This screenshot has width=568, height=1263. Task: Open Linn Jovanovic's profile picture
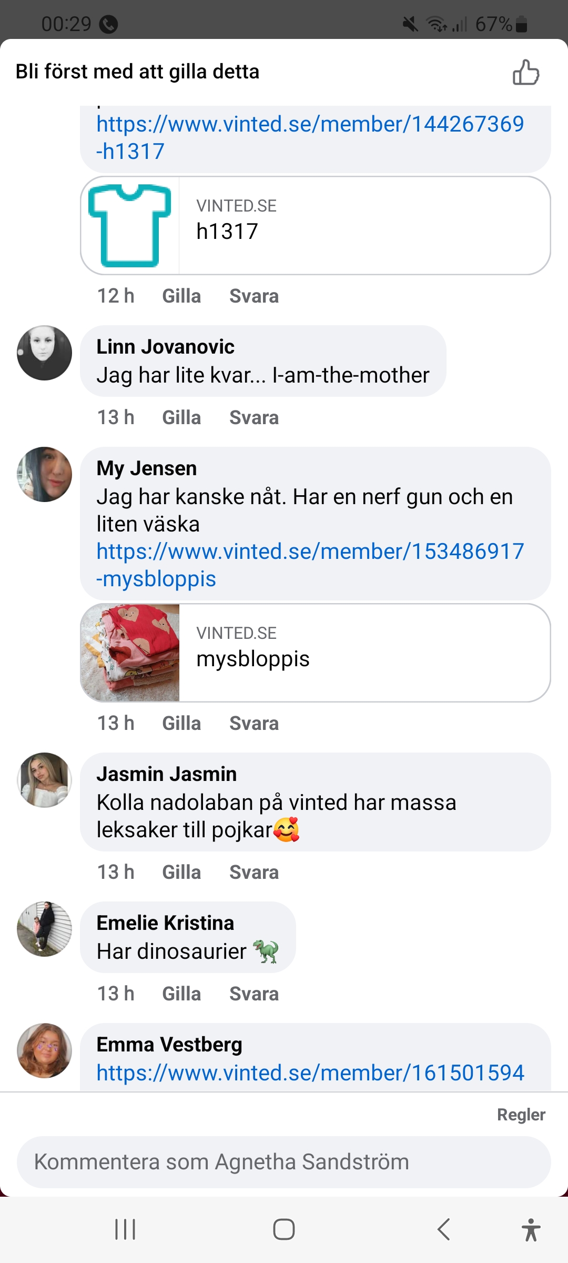coord(45,353)
